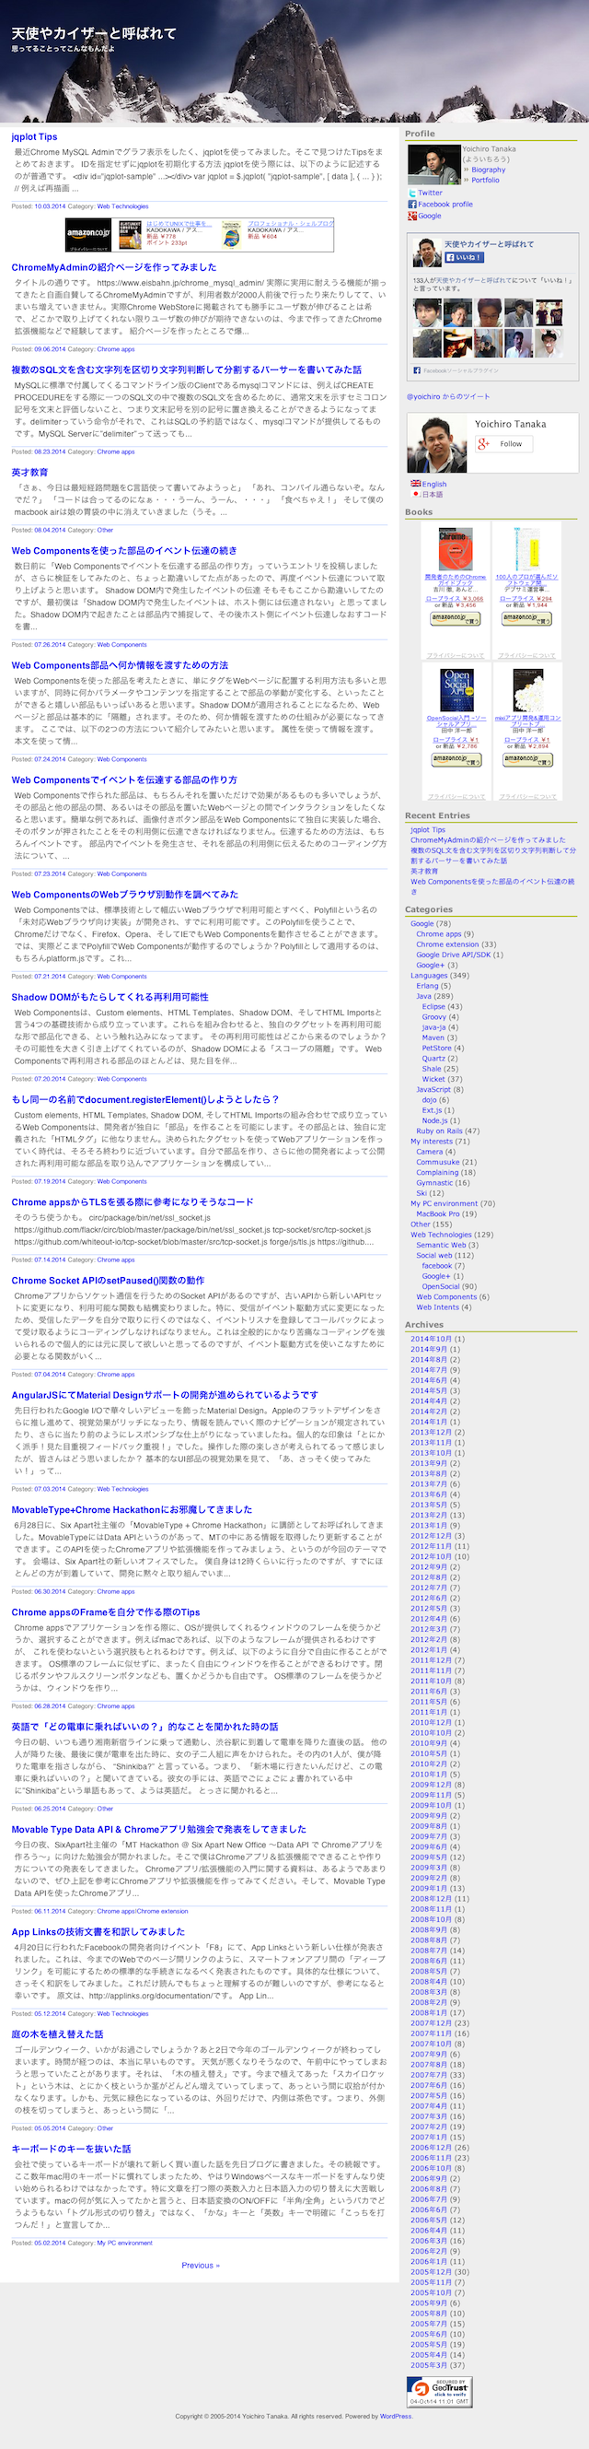Click the red Chrome guidebook cover in Books

[454, 547]
